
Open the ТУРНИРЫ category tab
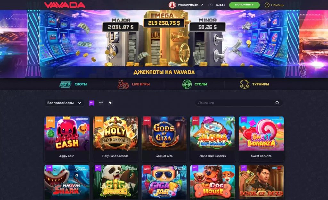[261, 84]
